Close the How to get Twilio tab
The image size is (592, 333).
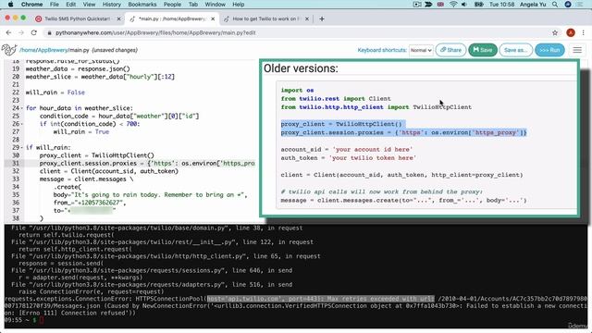click(x=307, y=18)
